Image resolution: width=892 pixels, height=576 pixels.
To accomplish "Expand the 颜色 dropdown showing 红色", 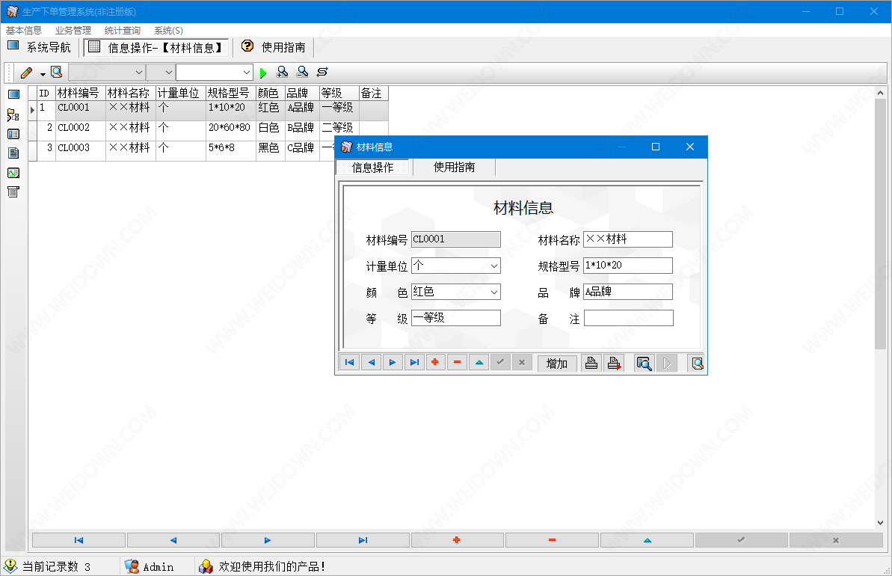I will click(x=494, y=292).
